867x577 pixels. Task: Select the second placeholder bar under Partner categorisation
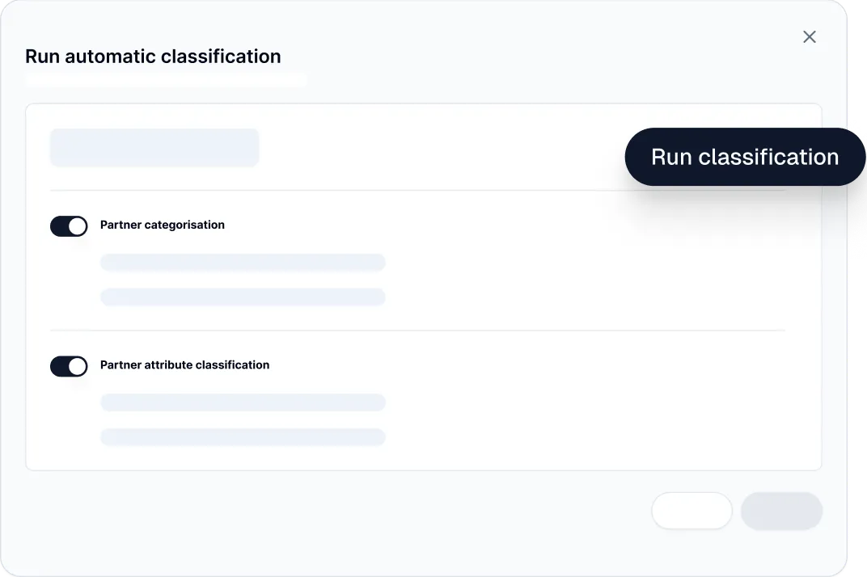click(x=243, y=297)
